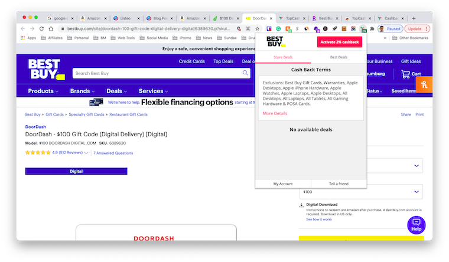Open the shopping cart

[x=411, y=74]
